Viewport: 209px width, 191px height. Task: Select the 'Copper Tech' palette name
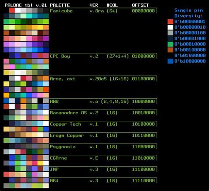point(65,124)
